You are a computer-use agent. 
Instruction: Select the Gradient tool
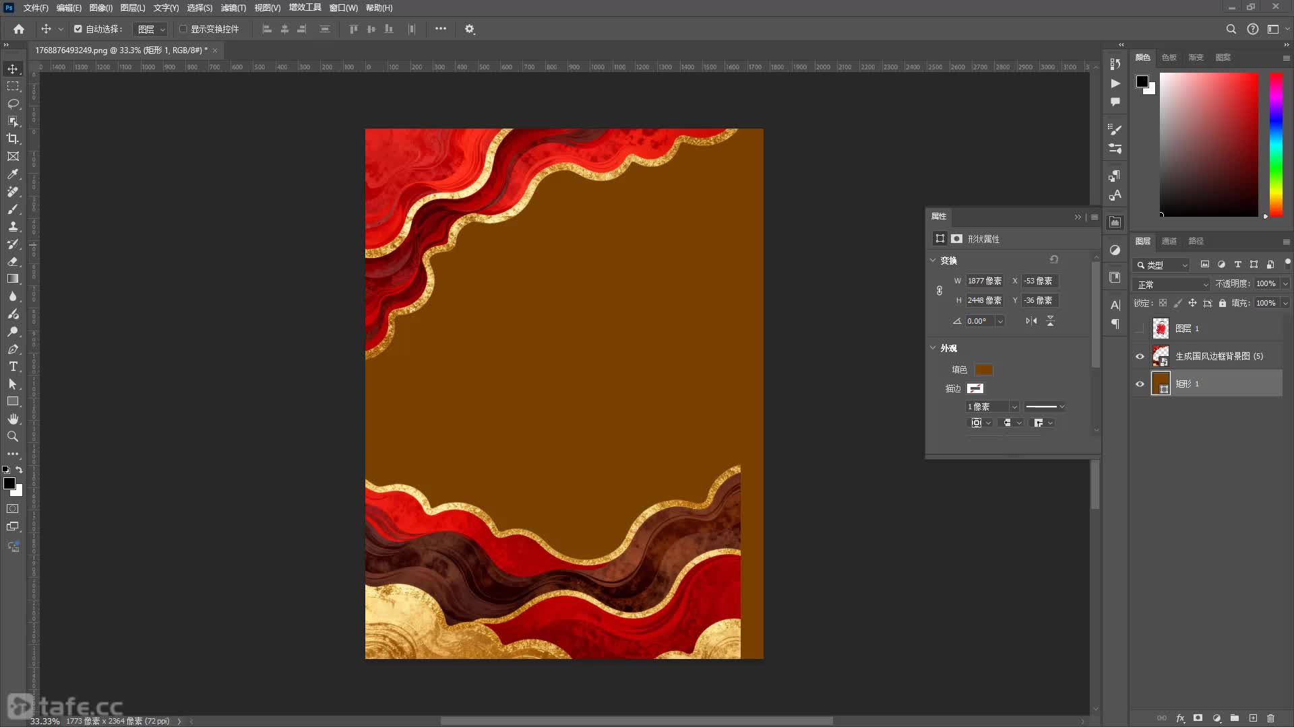tap(13, 279)
